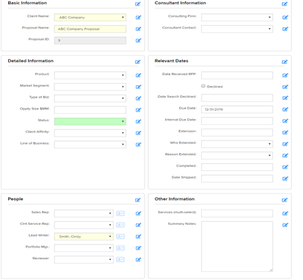Image resolution: width=303 pixels, height=280 pixels.
Task: Click edit icon next to Status field
Action: [x=138, y=121]
